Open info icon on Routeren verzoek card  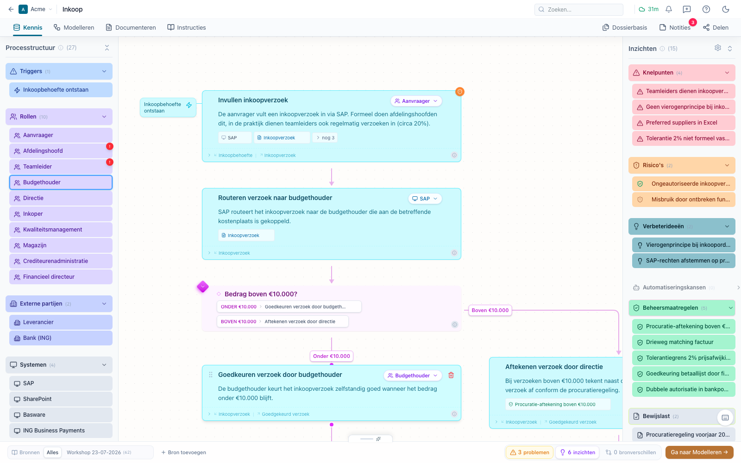pyautogui.click(x=454, y=253)
